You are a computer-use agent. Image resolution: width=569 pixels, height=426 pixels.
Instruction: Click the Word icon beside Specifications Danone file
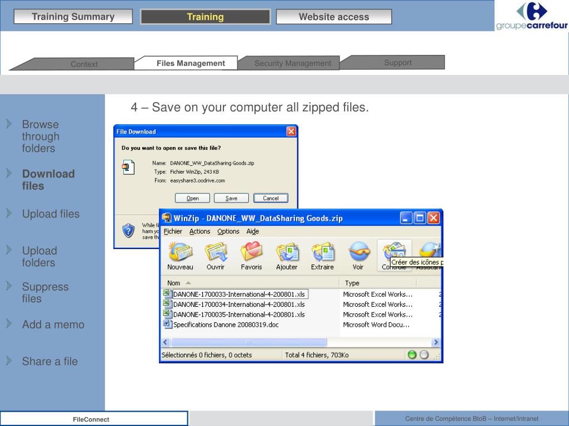pyautogui.click(x=167, y=324)
